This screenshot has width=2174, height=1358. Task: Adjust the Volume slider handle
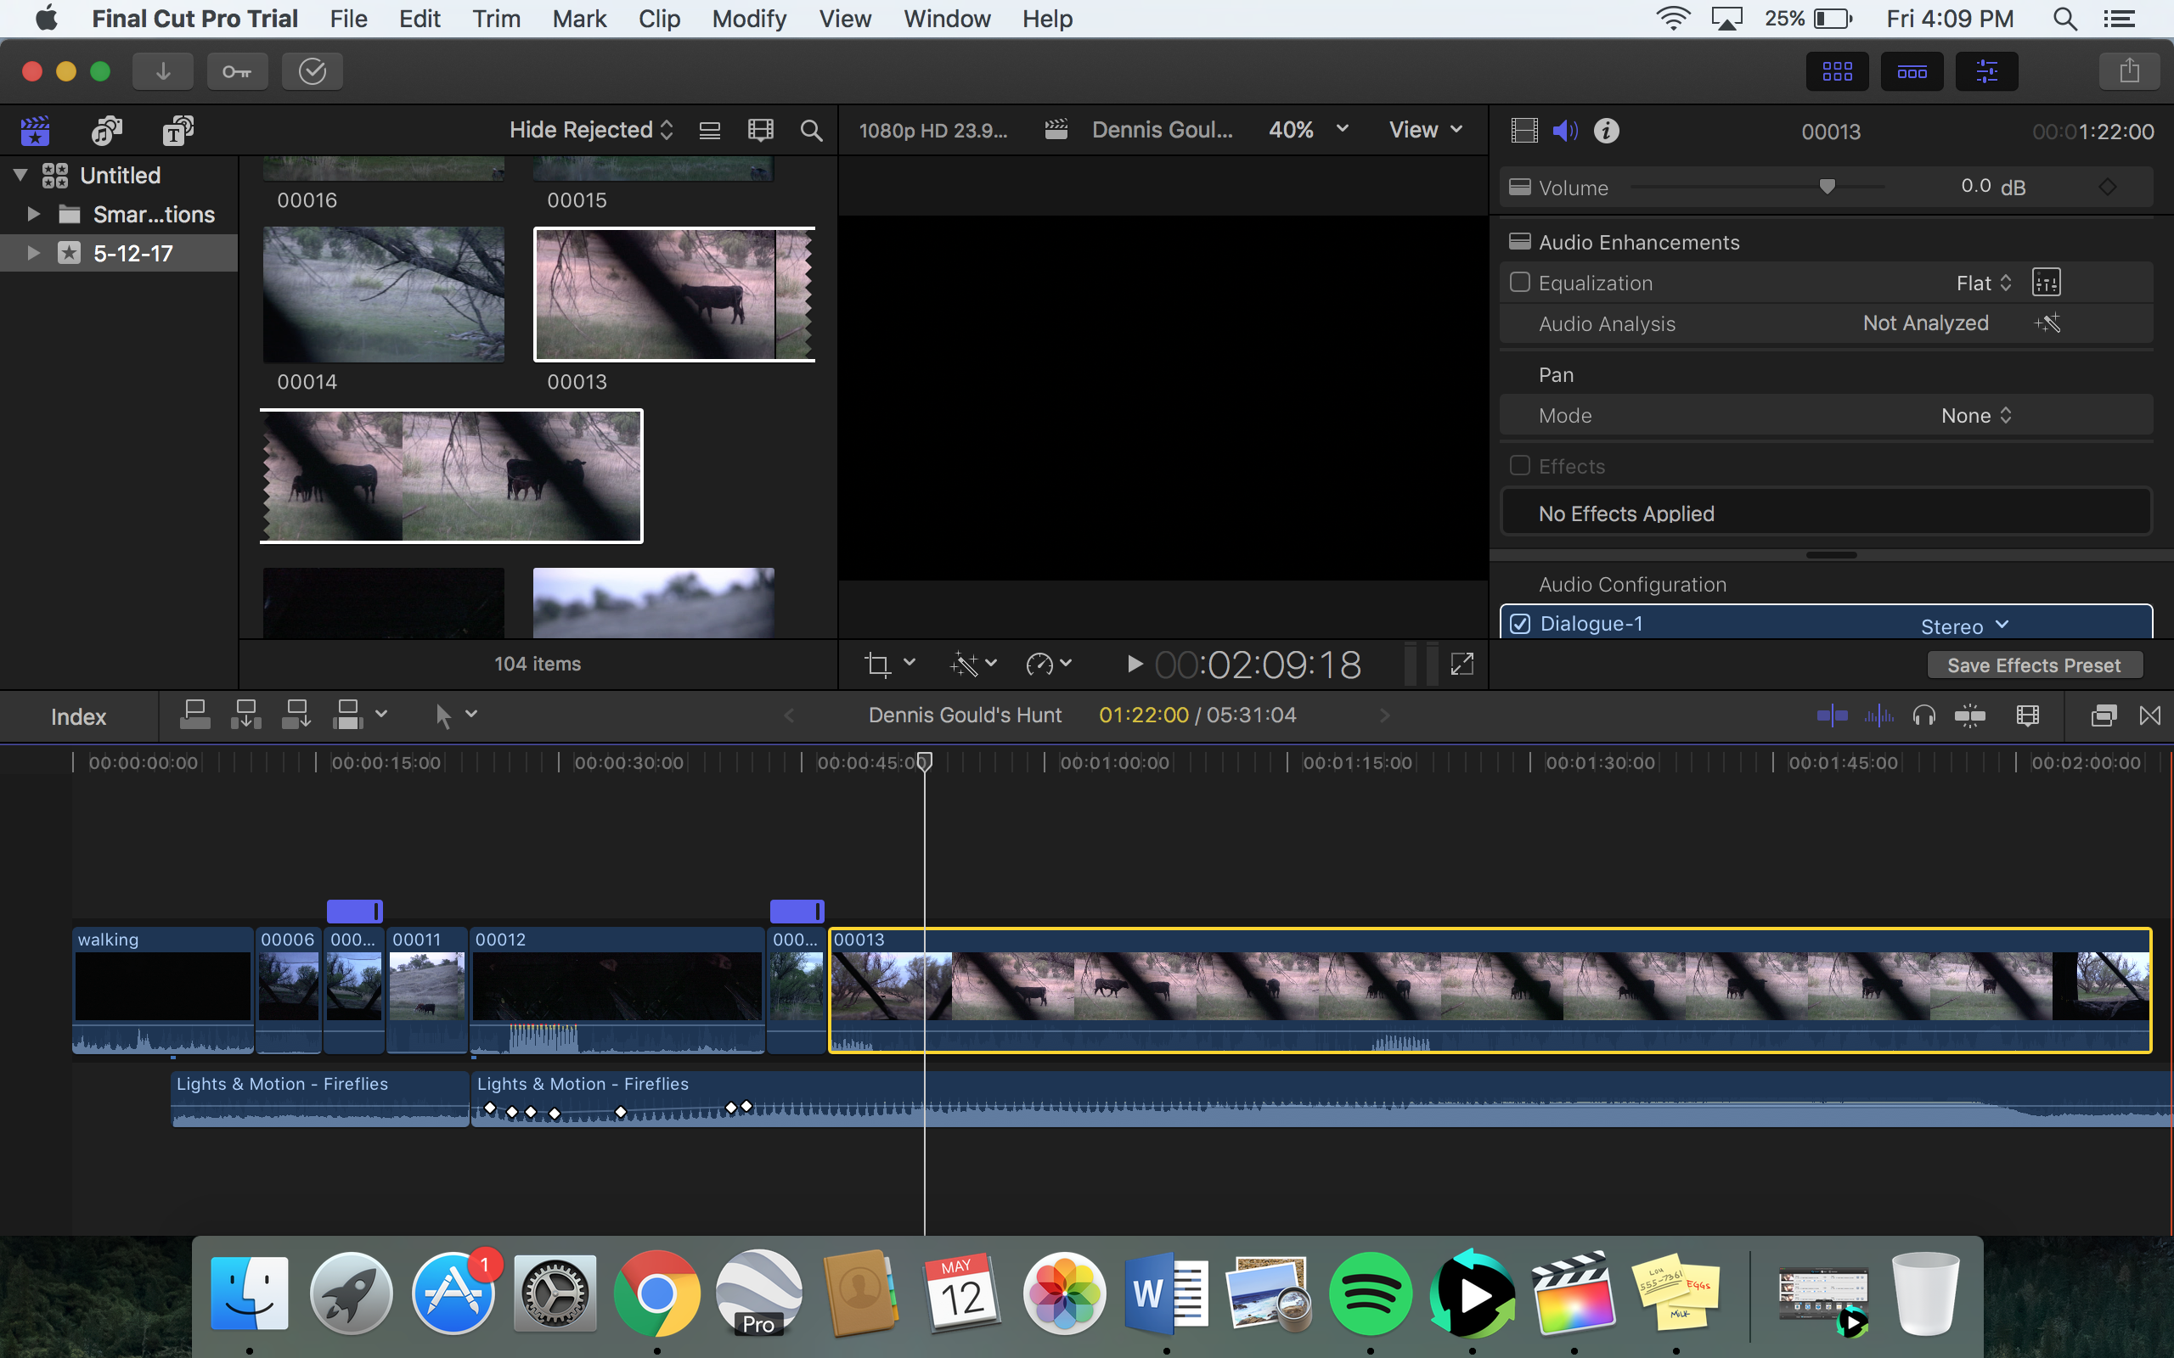1827,187
